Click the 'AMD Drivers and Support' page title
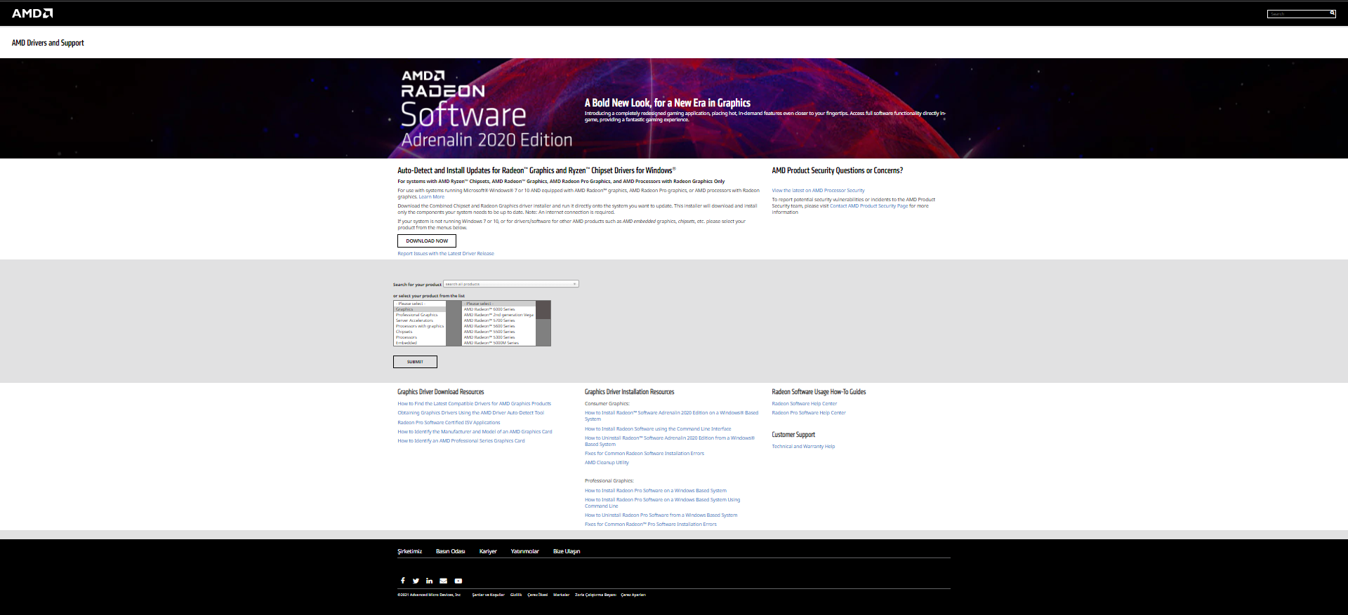1348x615 pixels. (x=48, y=43)
